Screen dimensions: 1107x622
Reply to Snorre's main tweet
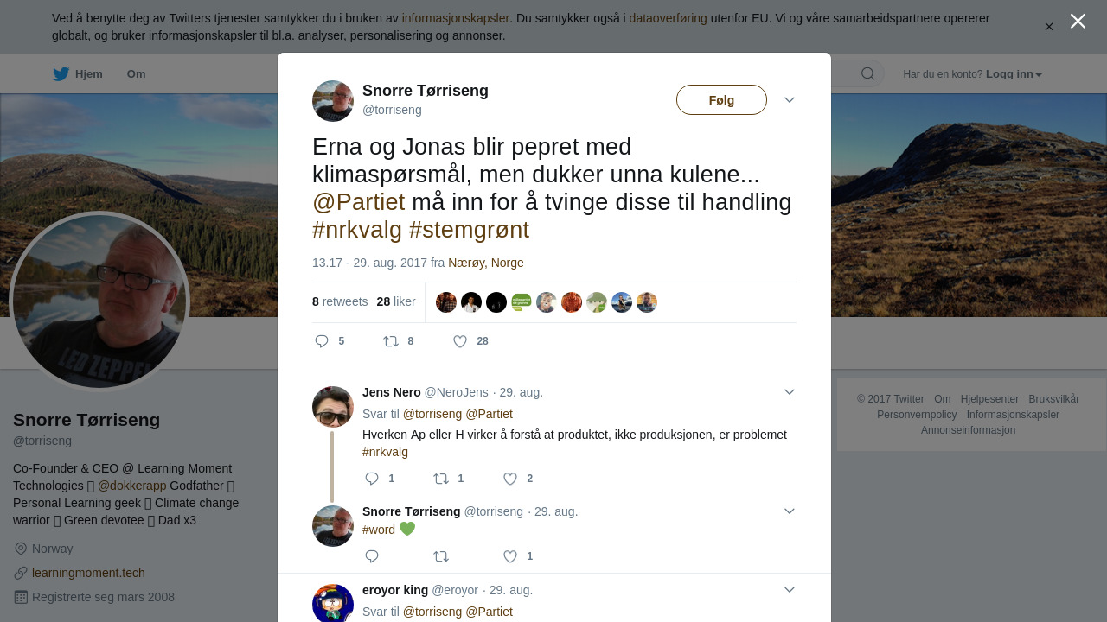322,341
